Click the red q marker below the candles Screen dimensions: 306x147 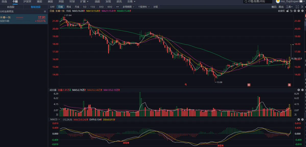click(x=186, y=85)
